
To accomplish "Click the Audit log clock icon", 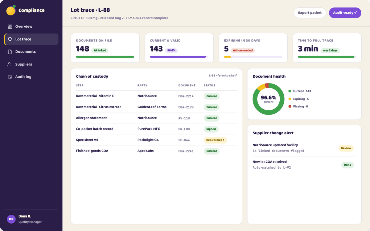I will tap(10, 77).
